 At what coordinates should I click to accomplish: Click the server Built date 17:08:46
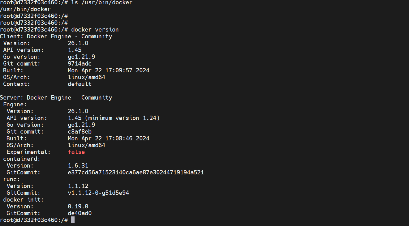[109, 139]
